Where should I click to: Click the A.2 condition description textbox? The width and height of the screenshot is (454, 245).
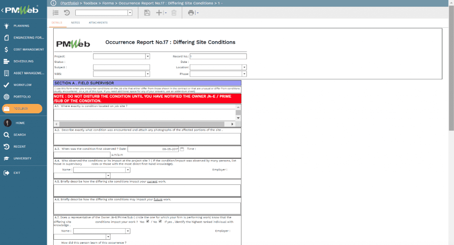click(147, 139)
